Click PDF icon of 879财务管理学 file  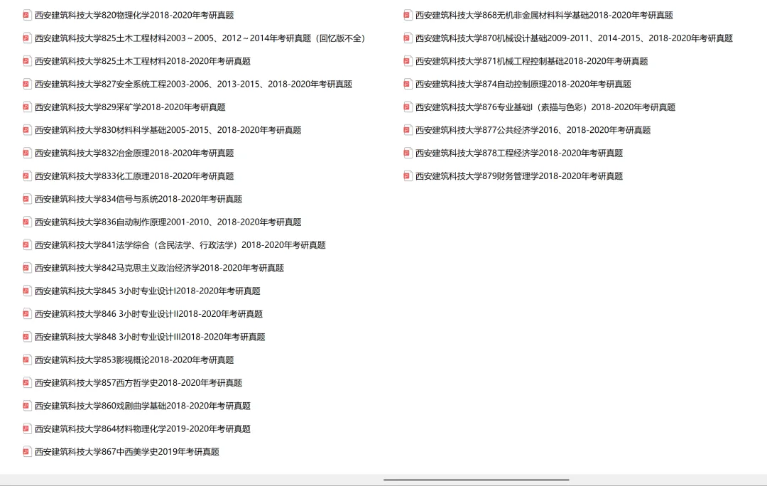pyautogui.click(x=407, y=176)
